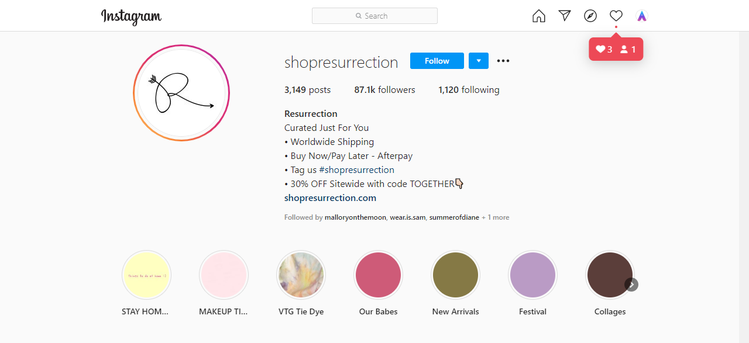Open the 'VTG Tie Dye' highlight thumbnail
Viewport: 749px width, 343px height.
pyautogui.click(x=301, y=275)
